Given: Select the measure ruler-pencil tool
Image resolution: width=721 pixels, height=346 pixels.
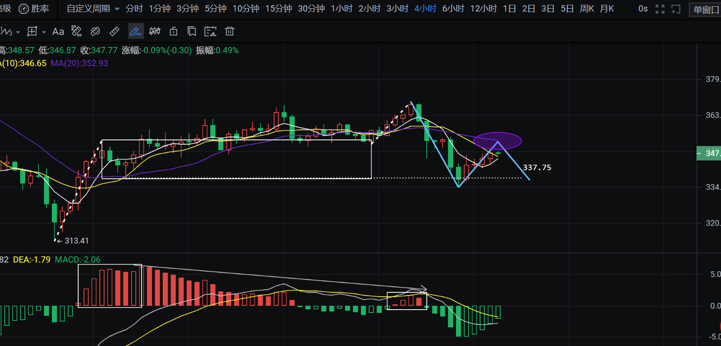Looking at the screenshot, I should [x=76, y=32].
